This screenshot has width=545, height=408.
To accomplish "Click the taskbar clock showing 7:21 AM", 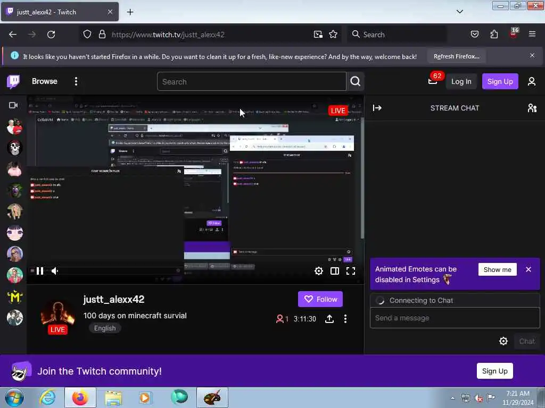I will point(518,398).
